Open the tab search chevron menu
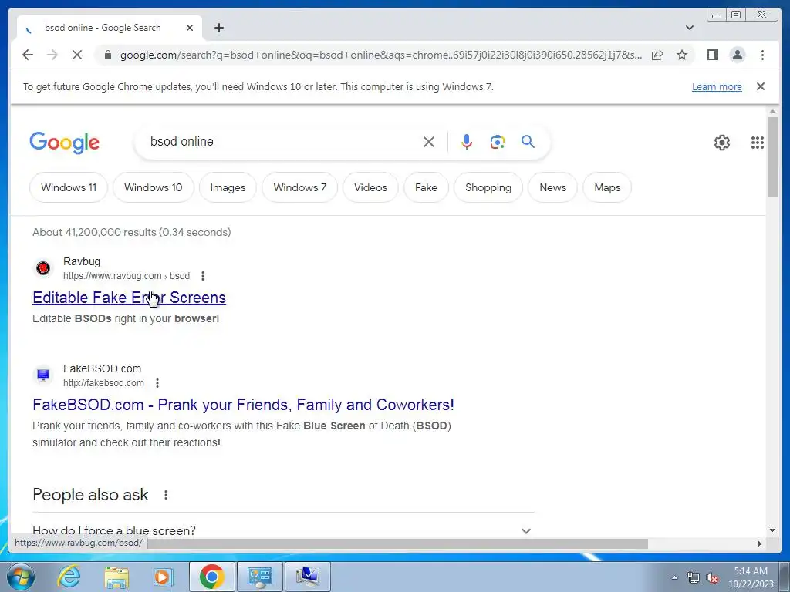The image size is (790, 592). coord(690,28)
